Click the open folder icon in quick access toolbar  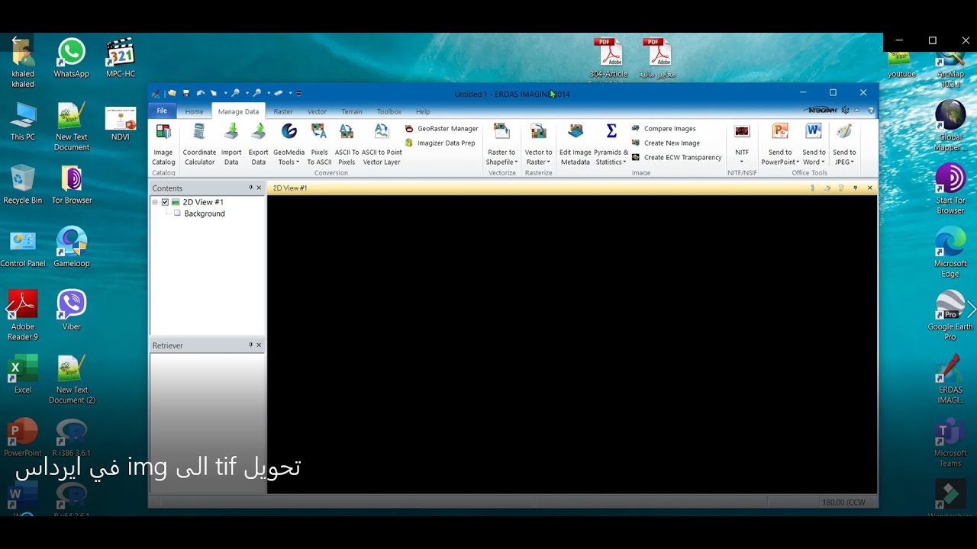[172, 93]
